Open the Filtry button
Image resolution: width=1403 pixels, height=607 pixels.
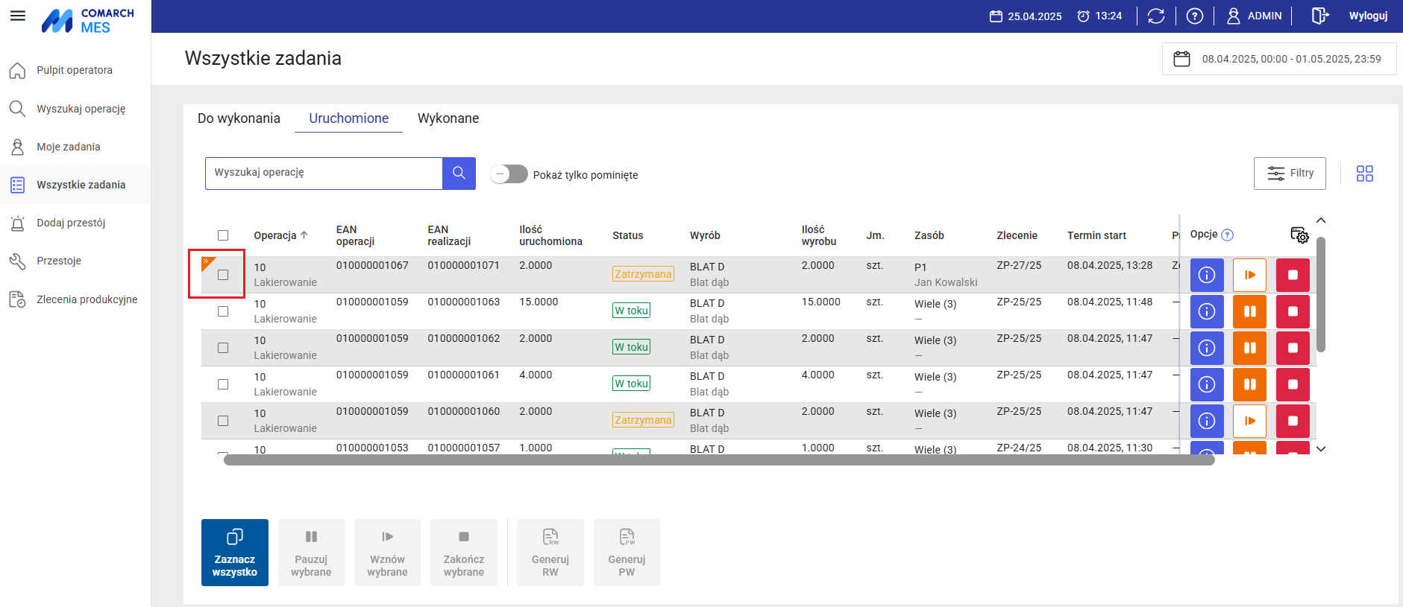click(x=1289, y=174)
